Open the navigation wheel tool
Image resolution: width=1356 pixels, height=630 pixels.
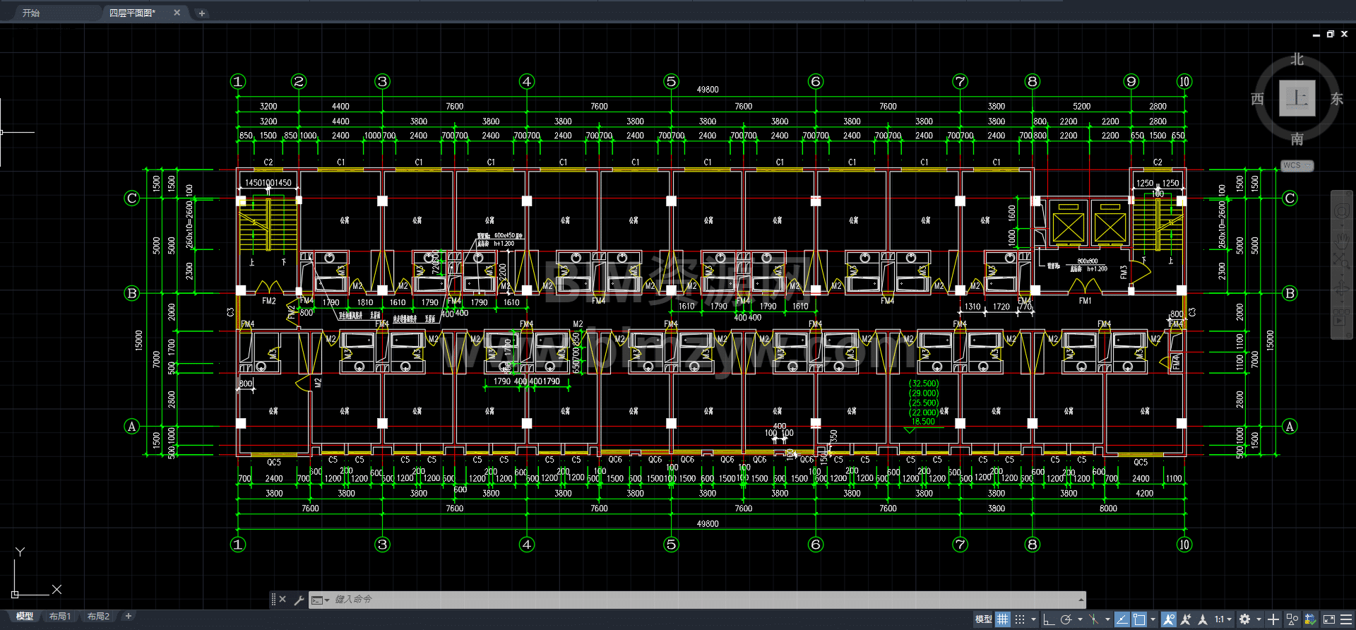(x=1341, y=210)
